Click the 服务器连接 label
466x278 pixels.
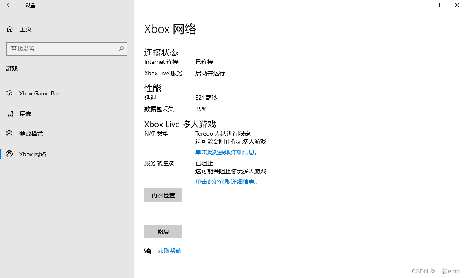[x=159, y=163]
